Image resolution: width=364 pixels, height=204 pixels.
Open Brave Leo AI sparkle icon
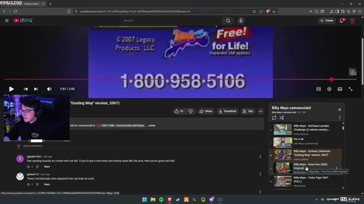[348, 11]
